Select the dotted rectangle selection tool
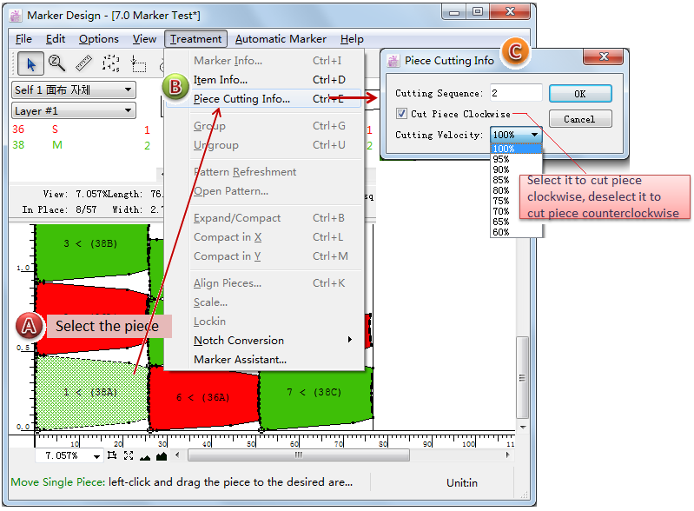This screenshot has width=694, height=511. [138, 63]
